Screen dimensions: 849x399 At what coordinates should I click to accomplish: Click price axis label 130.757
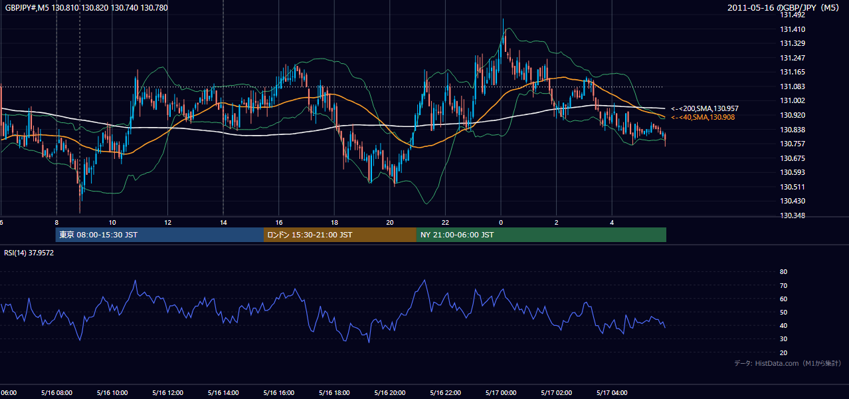pos(793,144)
